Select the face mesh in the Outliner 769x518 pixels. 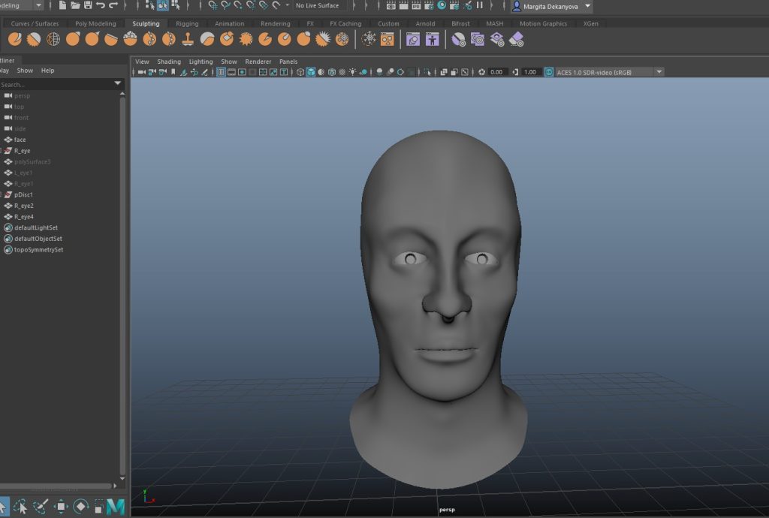pos(20,140)
